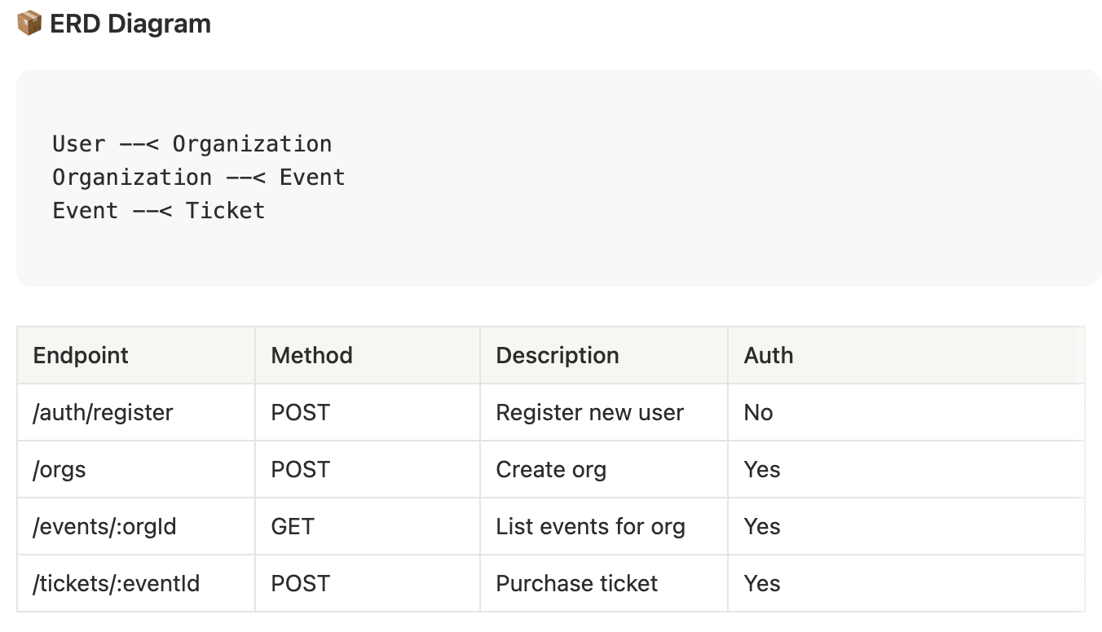The height and width of the screenshot is (632, 1102).
Task: Click the 'Organization --< Event' code line
Action: click(198, 178)
